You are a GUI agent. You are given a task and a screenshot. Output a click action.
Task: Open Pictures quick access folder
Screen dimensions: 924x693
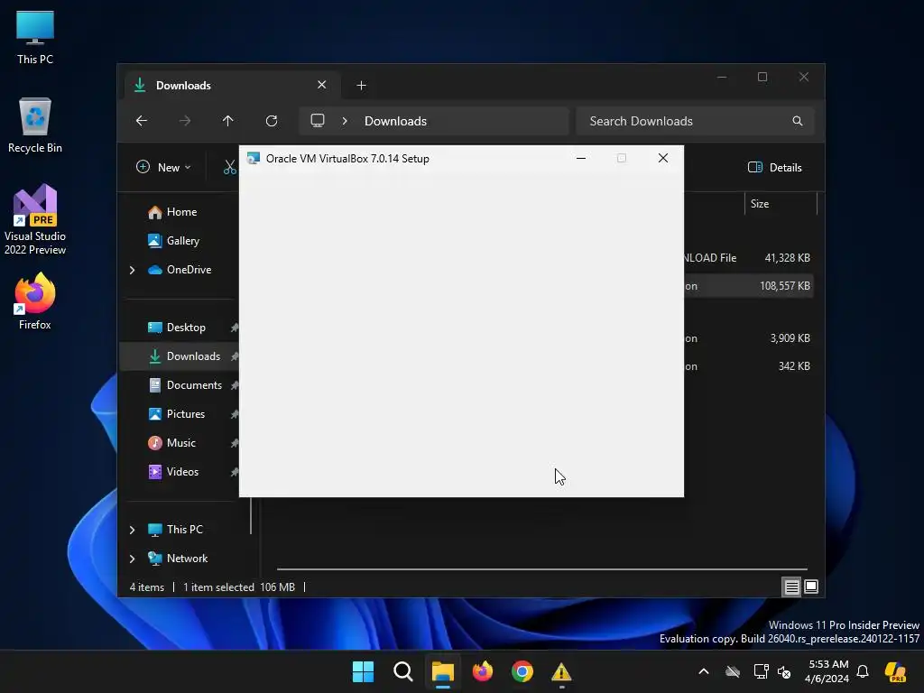(x=177, y=414)
